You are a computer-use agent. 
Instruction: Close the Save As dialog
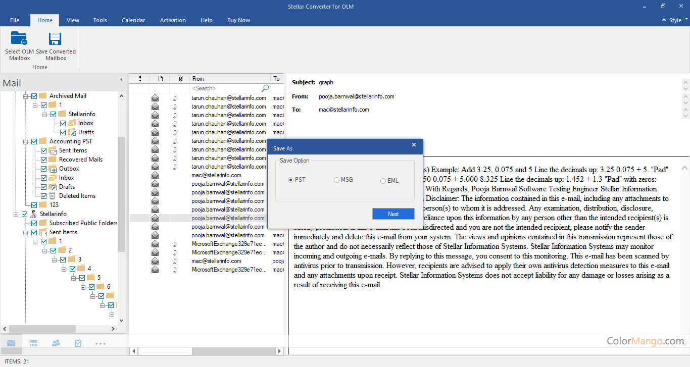(x=414, y=145)
